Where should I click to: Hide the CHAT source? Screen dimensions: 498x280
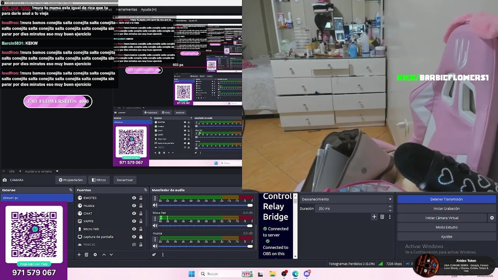[134, 213]
